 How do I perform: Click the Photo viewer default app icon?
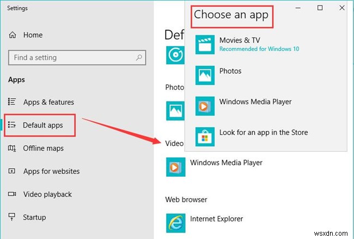(x=175, y=111)
